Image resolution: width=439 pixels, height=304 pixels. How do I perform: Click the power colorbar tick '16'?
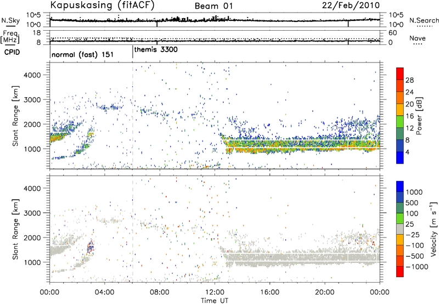pyautogui.click(x=409, y=116)
